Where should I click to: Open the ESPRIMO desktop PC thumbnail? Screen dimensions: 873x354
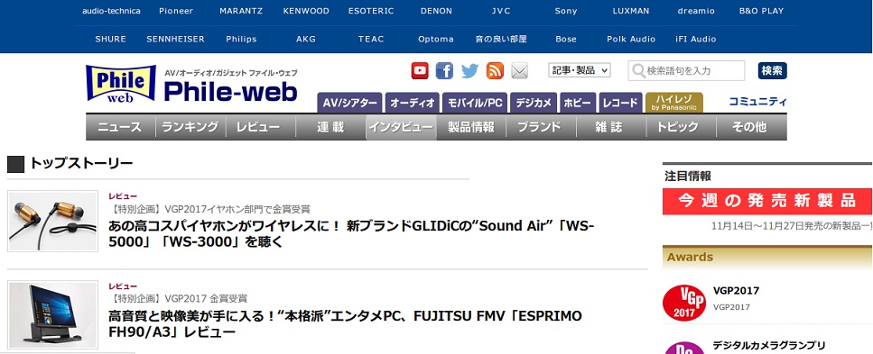point(53,314)
